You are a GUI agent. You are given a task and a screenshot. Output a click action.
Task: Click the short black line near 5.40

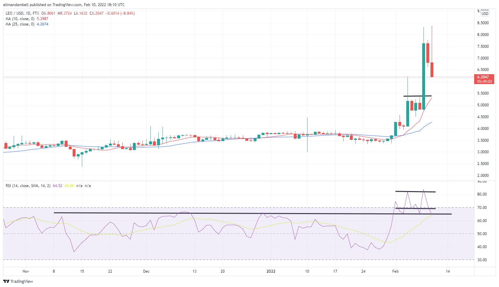pos(417,96)
